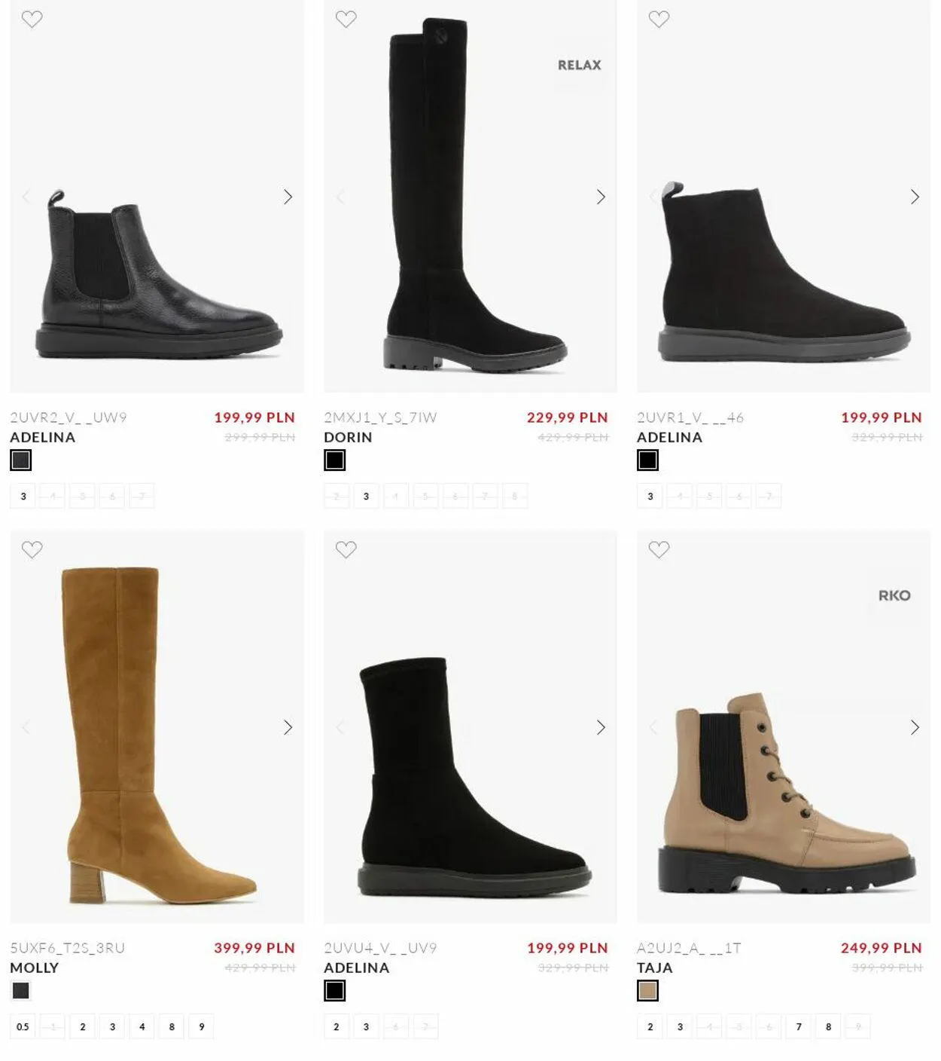941x1061 pixels.
Task: Show next image of the Dorin boot
Action: pos(601,197)
